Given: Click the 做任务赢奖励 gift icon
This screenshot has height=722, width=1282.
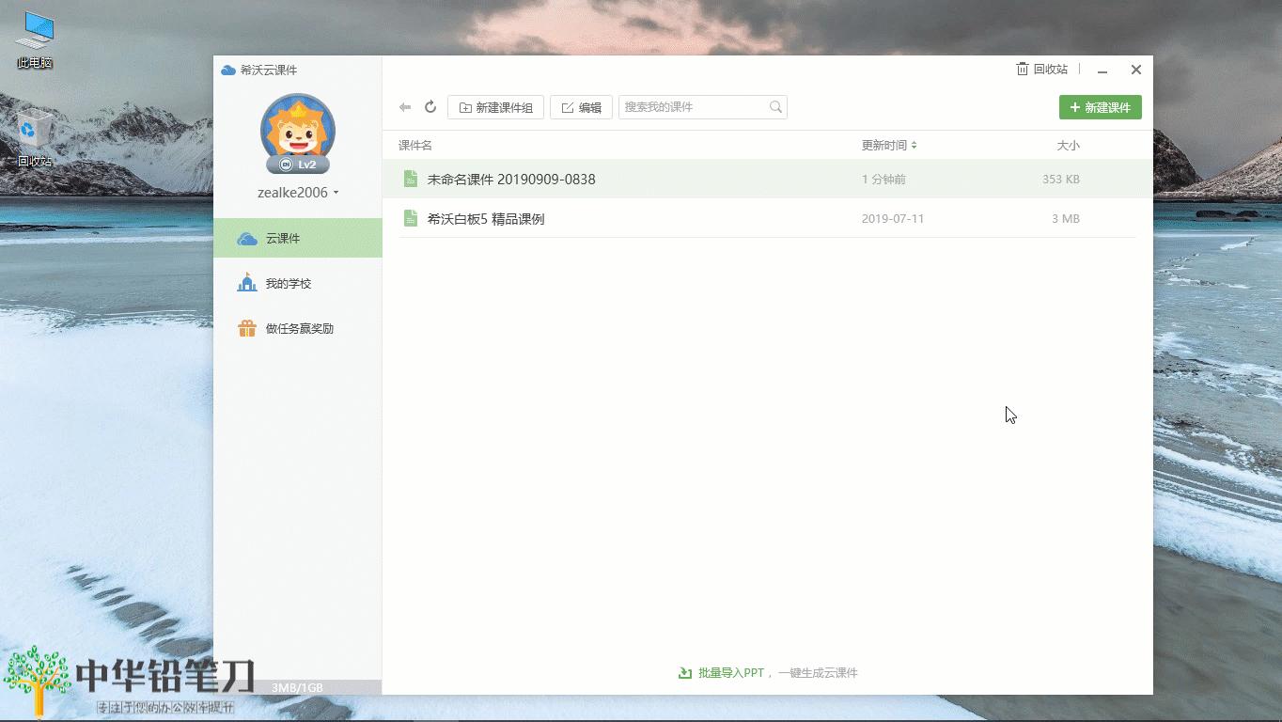Looking at the screenshot, I should tap(246, 328).
